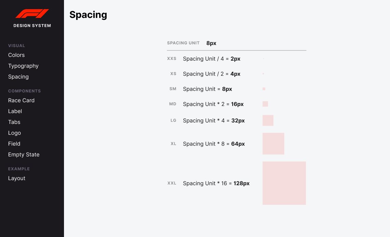This screenshot has height=237, width=390.
Task: Select Spacing in the sidebar
Action: point(18,77)
